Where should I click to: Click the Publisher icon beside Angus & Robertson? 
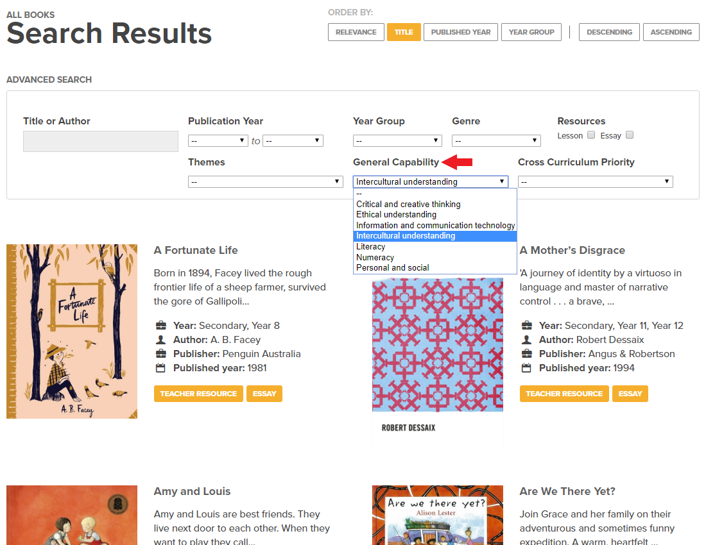[527, 354]
